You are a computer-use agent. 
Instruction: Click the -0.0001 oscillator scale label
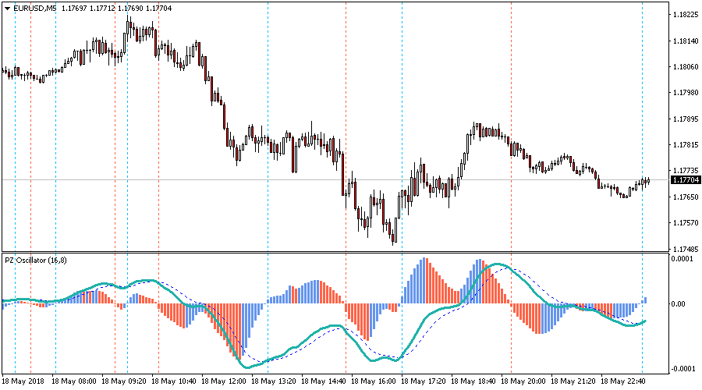coord(683,369)
